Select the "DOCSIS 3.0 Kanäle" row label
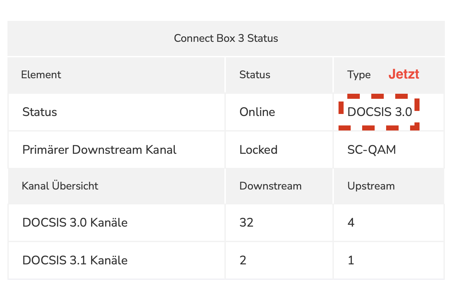The image size is (457, 290). (75, 223)
